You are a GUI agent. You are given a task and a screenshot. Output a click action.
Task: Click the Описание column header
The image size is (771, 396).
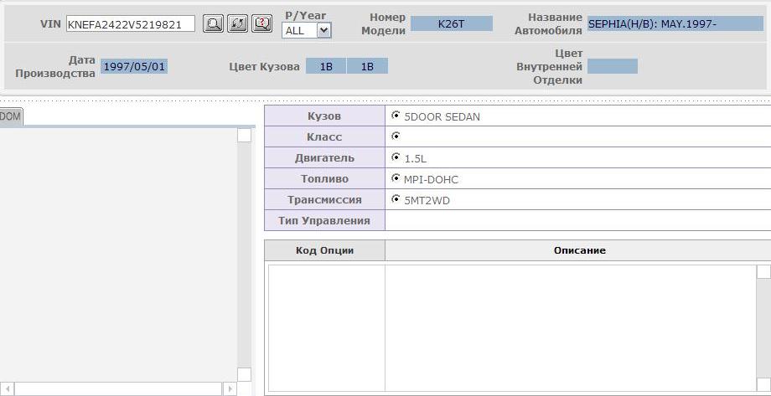tap(579, 250)
